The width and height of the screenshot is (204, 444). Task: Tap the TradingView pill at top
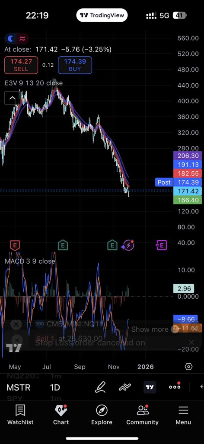(x=102, y=15)
